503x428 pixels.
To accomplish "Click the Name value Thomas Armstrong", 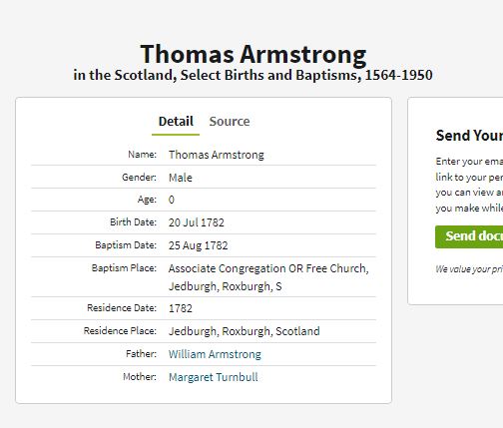I will 217,155.
